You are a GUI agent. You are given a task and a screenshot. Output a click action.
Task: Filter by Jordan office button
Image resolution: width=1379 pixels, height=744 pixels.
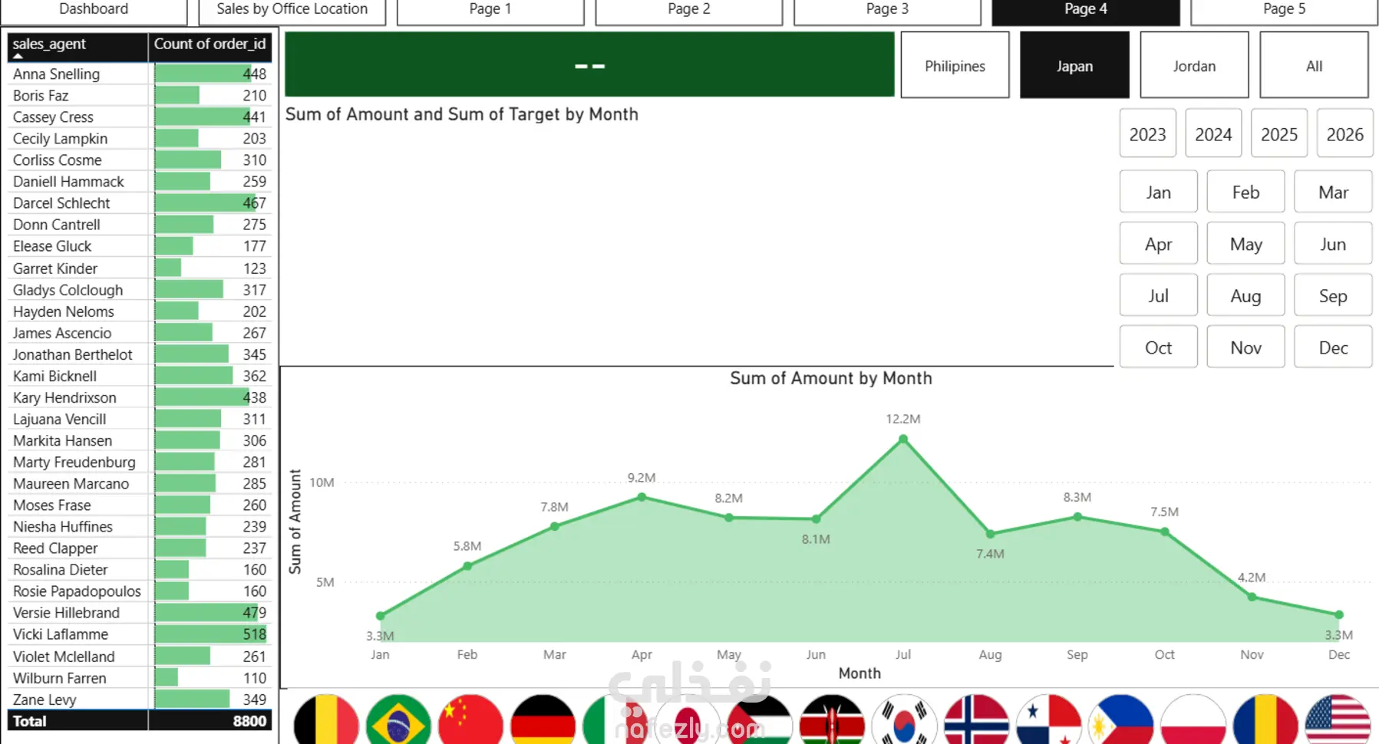(x=1194, y=65)
